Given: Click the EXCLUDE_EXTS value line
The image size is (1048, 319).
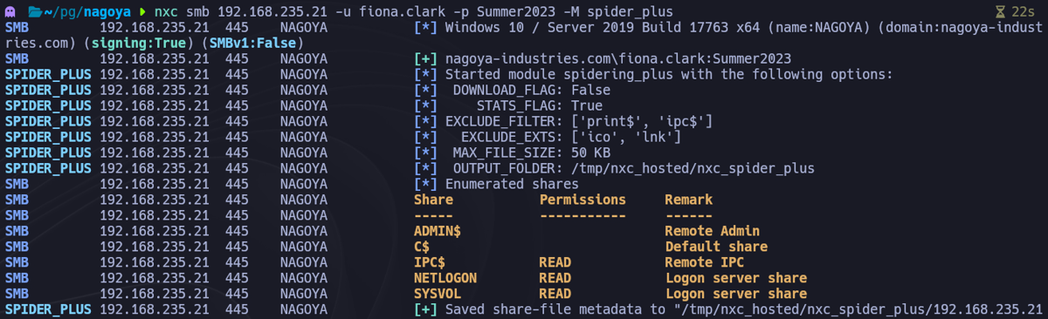Looking at the screenshot, I should coord(571,138).
